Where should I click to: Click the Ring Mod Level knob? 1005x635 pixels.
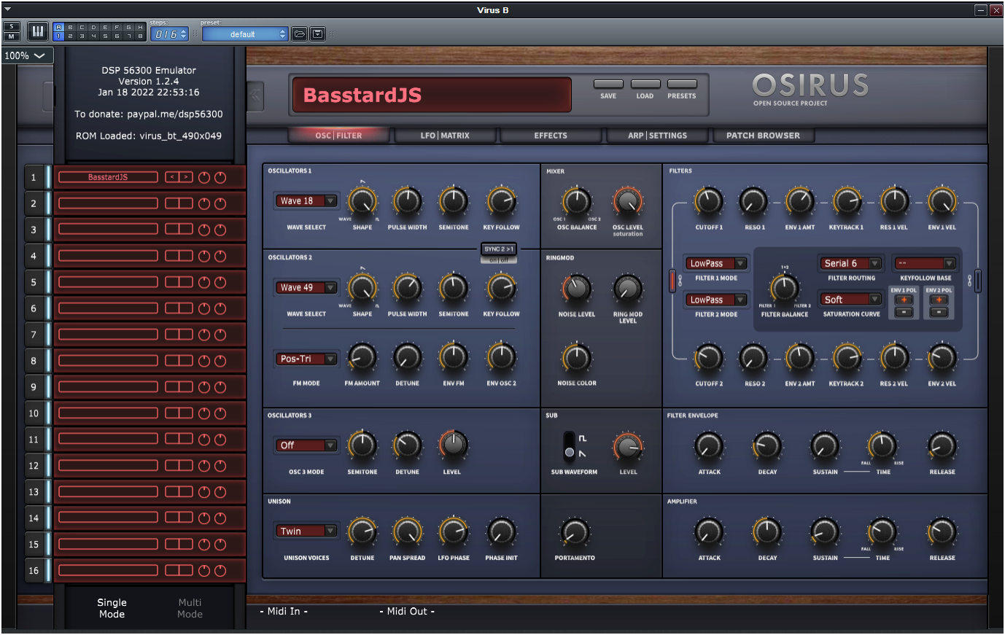point(627,288)
